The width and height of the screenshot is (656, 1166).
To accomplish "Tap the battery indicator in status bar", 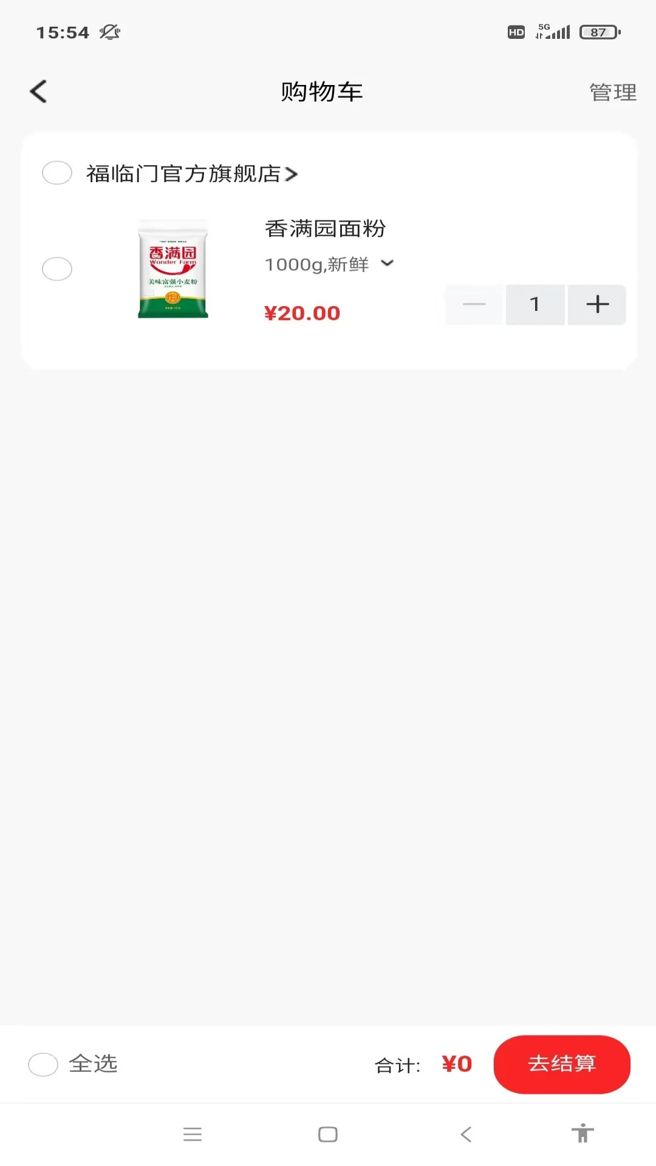I will click(599, 32).
